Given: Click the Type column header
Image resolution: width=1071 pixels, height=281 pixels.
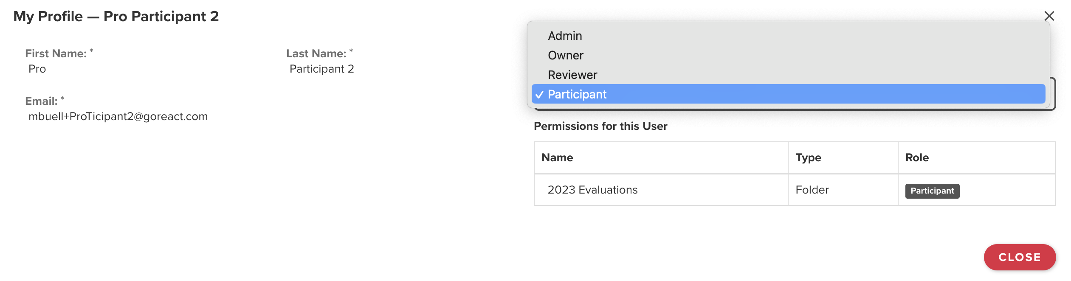Looking at the screenshot, I should (808, 157).
